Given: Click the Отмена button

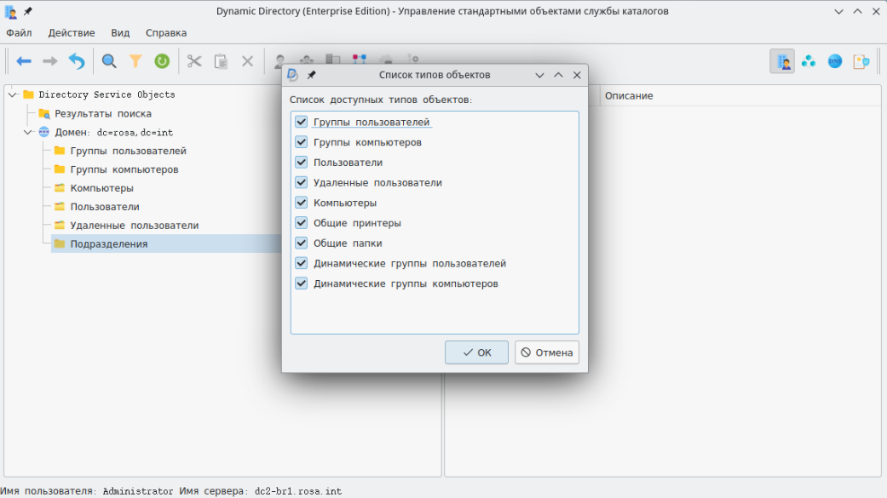Looking at the screenshot, I should 547,352.
